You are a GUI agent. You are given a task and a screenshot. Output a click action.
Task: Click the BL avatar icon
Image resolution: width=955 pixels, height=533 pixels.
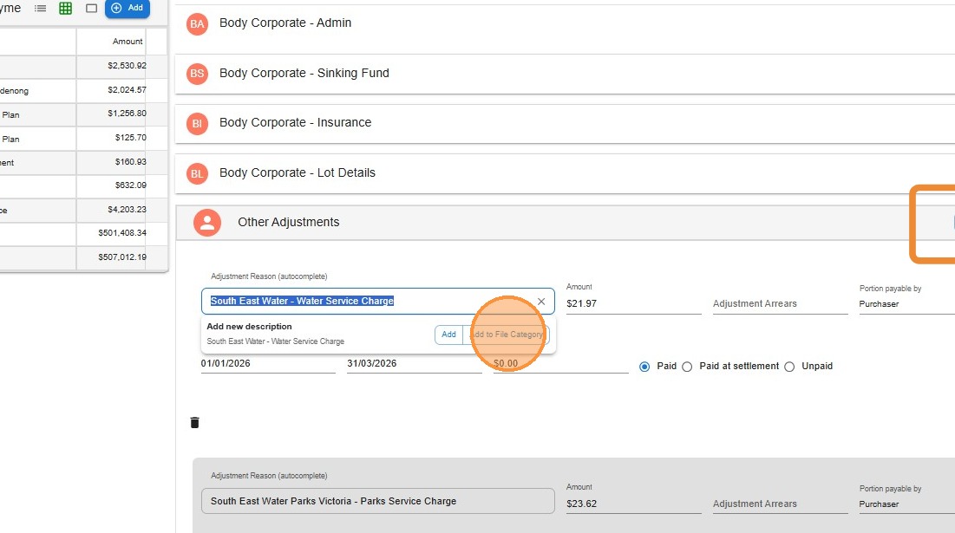[197, 173]
